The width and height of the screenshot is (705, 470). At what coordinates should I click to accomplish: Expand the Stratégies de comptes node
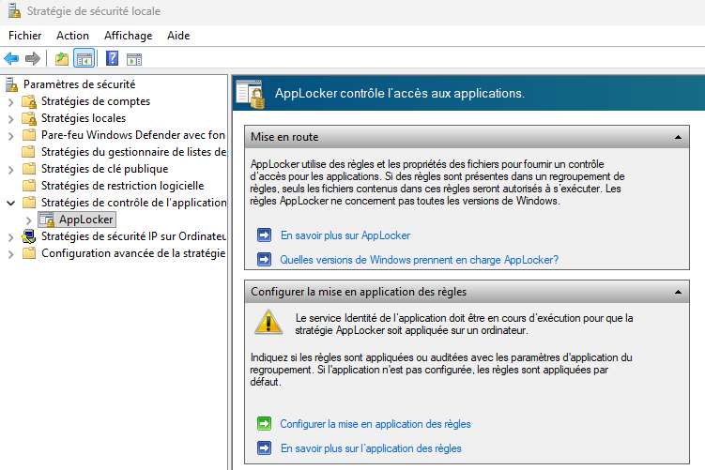(10, 102)
